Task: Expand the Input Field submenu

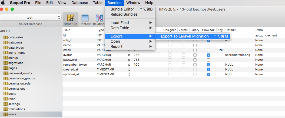Action: point(130,23)
